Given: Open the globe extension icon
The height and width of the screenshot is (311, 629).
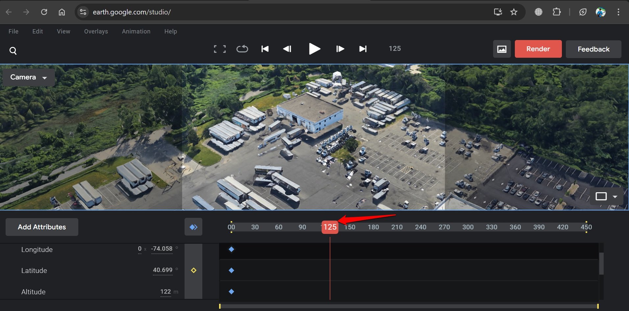Looking at the screenshot, I should coord(539,12).
